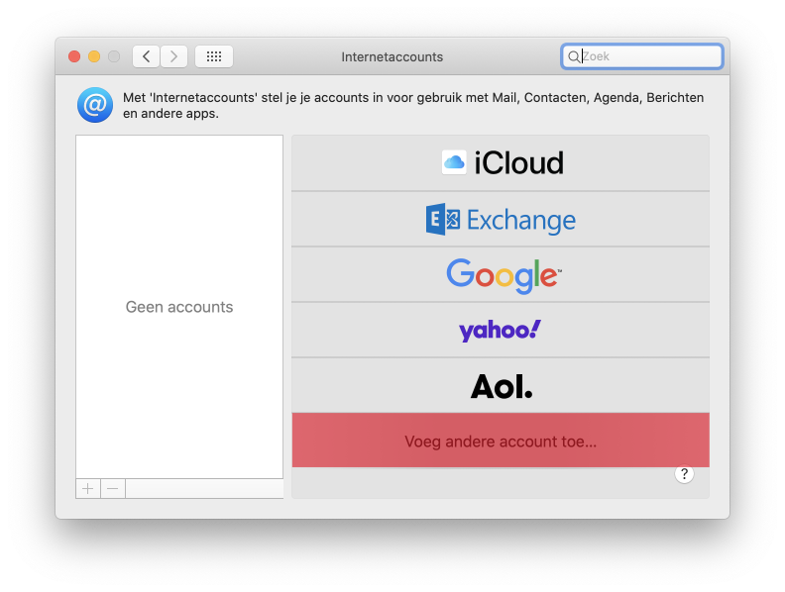This screenshot has width=785, height=592.
Task: Click the 'Internetaccounts' window title
Action: click(392, 56)
